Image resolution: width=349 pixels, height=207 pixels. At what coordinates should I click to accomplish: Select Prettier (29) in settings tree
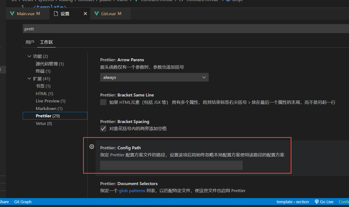[55, 116]
